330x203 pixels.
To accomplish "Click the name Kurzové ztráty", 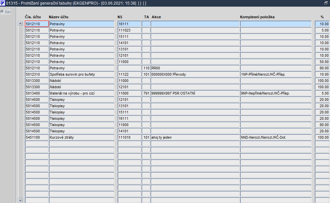I will 82,137.
